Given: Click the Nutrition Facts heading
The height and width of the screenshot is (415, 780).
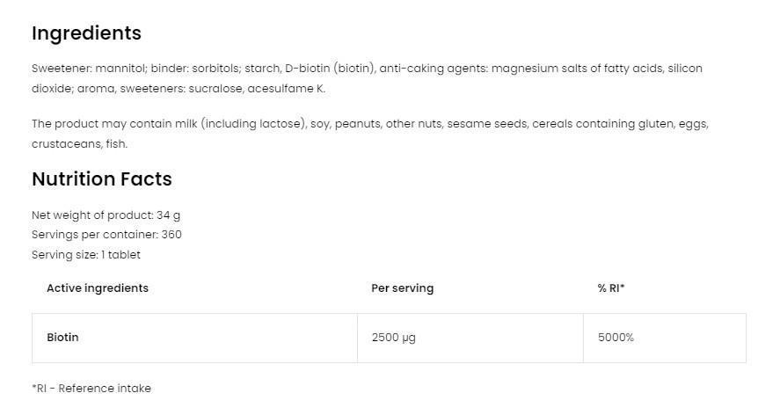Looking at the screenshot, I should (101, 179).
